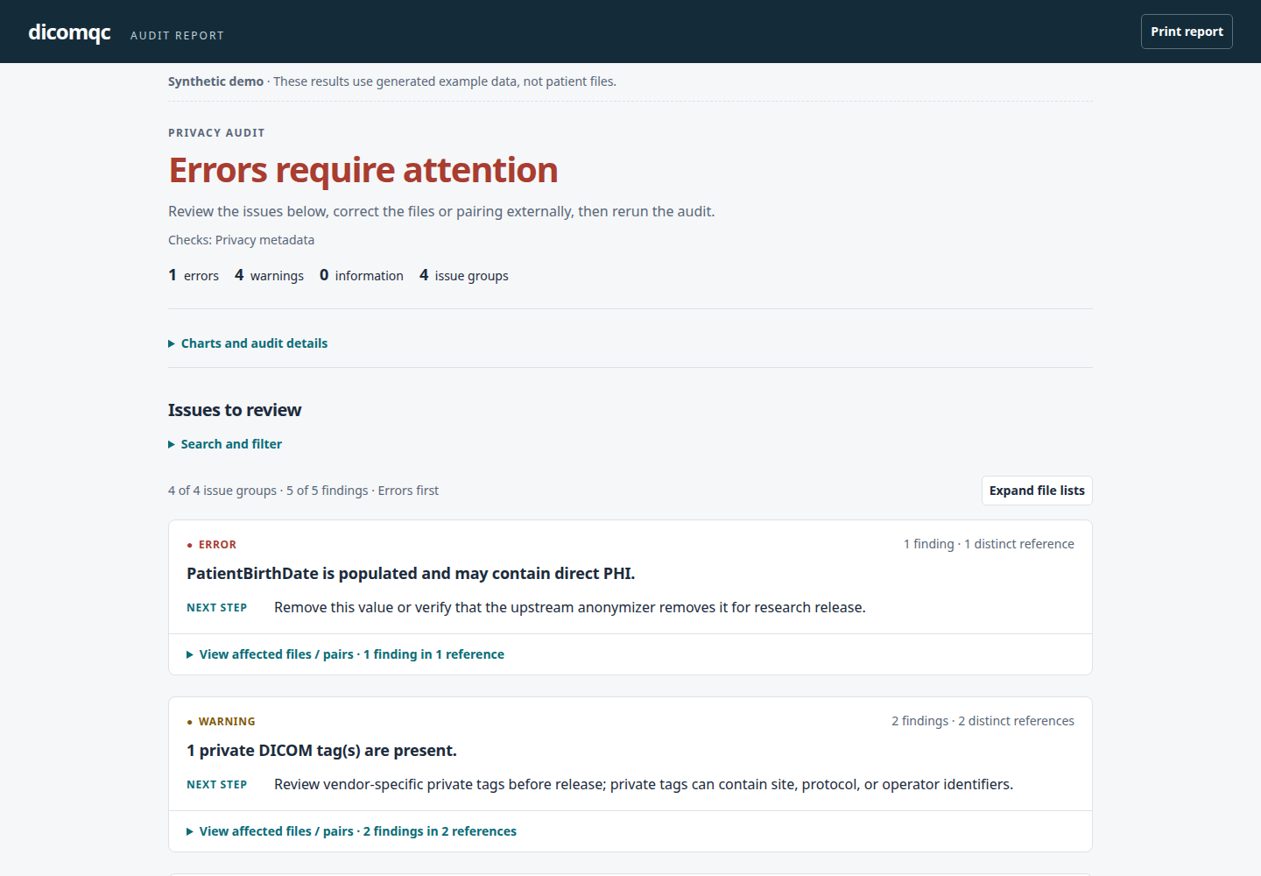The height and width of the screenshot is (876, 1261).
Task: Click '1 finding · 1 distinct reference' text
Action: coord(989,544)
